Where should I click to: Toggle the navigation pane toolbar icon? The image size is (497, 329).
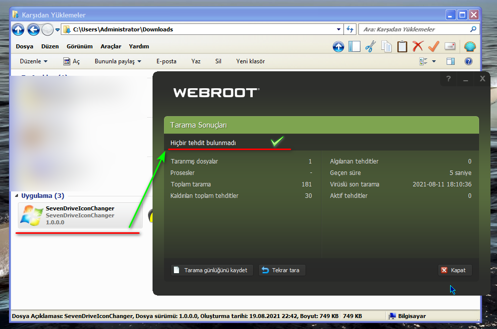click(354, 46)
